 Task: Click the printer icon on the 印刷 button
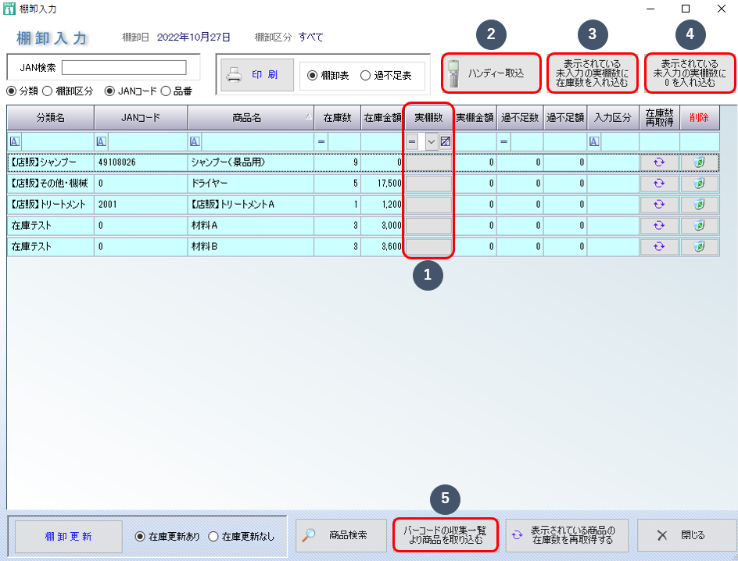pos(234,76)
